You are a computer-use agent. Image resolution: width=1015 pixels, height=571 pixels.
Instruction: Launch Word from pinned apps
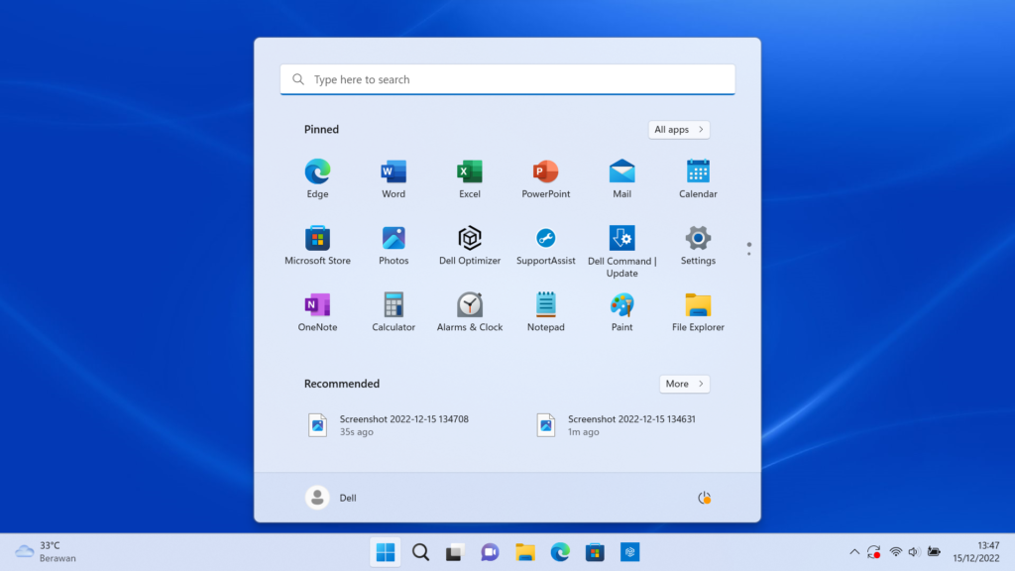[394, 178]
